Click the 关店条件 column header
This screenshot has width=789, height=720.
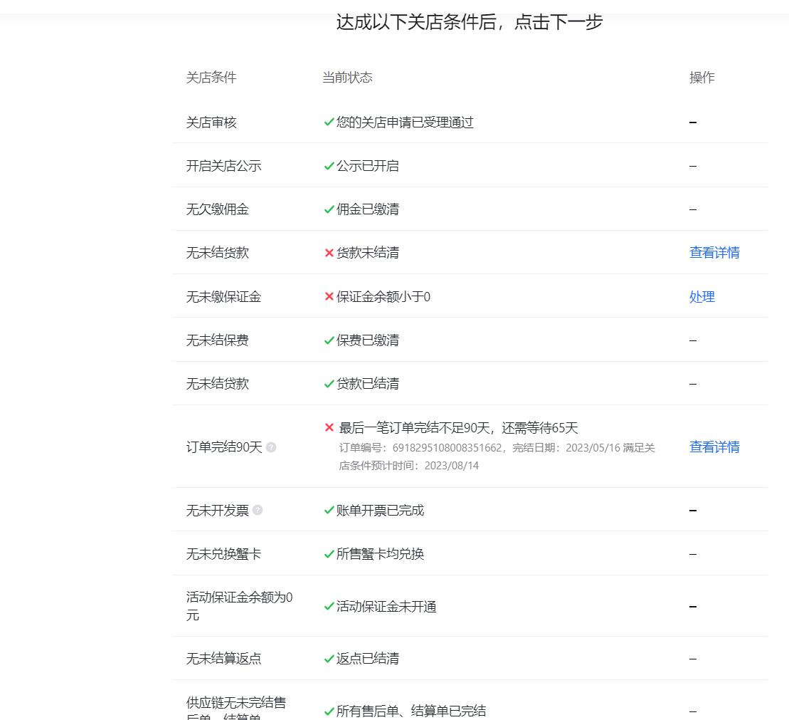pos(211,78)
